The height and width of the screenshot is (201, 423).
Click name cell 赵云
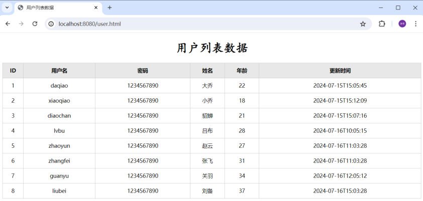[x=207, y=146]
